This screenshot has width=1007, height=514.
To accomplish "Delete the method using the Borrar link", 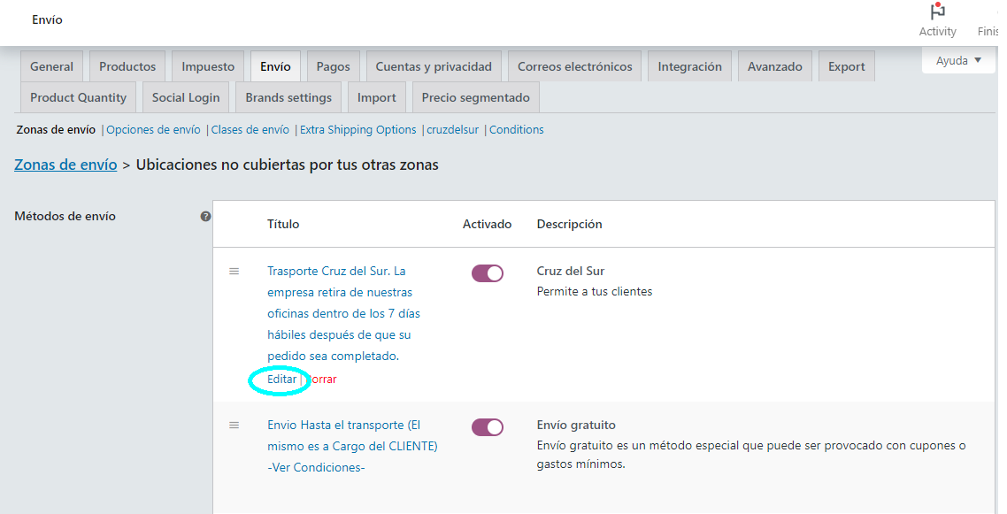I will 320,379.
